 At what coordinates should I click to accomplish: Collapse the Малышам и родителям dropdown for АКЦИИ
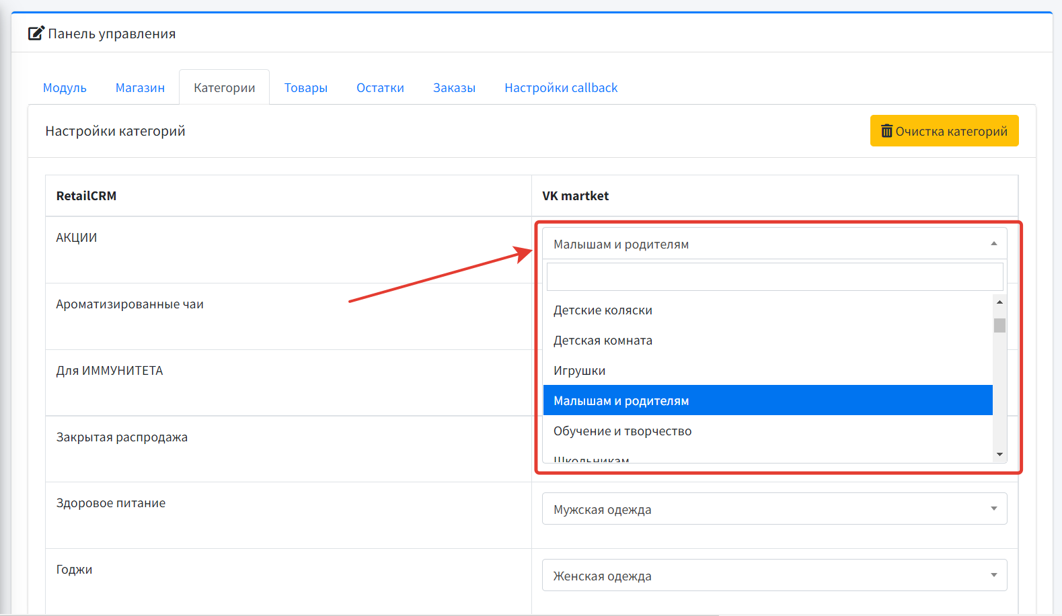click(774, 244)
